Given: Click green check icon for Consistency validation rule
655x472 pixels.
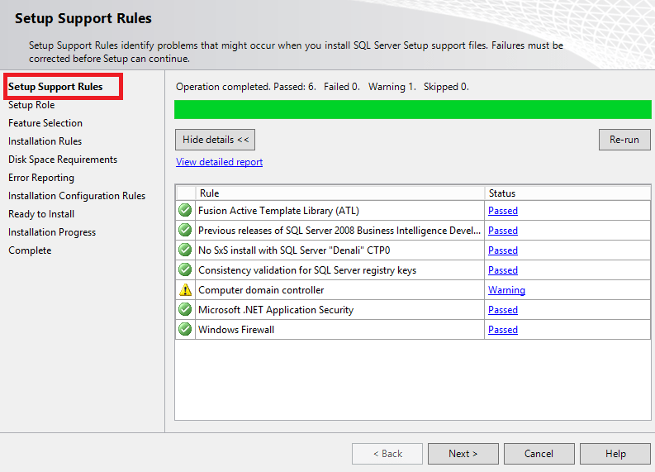Looking at the screenshot, I should point(185,270).
